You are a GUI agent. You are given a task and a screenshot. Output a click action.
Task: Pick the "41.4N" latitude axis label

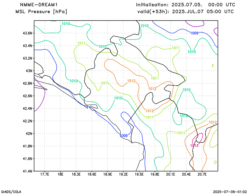[27, 171]
